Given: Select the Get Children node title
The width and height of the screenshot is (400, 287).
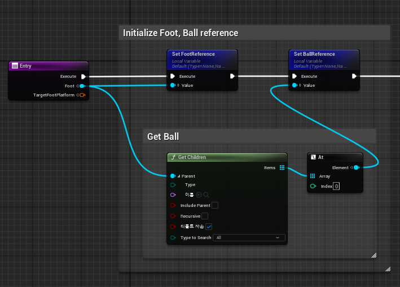Looking at the screenshot, I should (x=192, y=157).
